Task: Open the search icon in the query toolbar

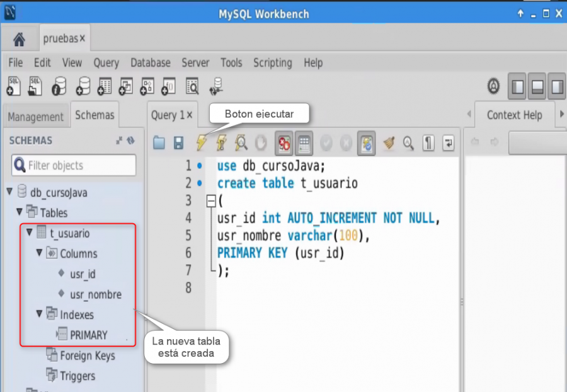Action: coord(408,142)
